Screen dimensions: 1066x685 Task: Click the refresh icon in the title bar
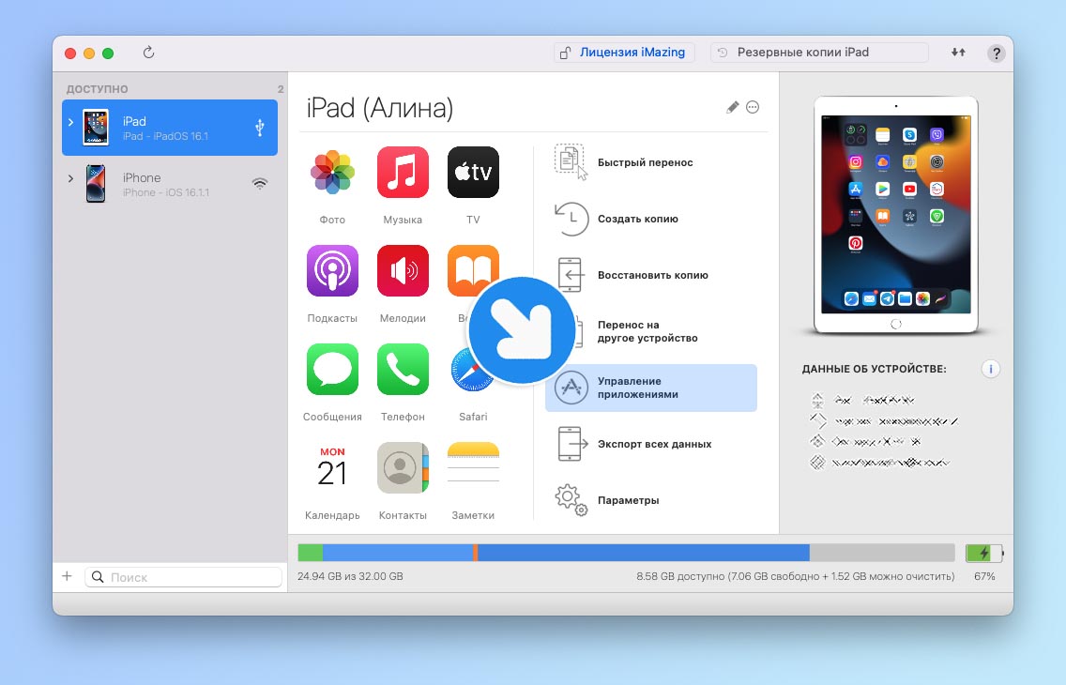click(148, 53)
